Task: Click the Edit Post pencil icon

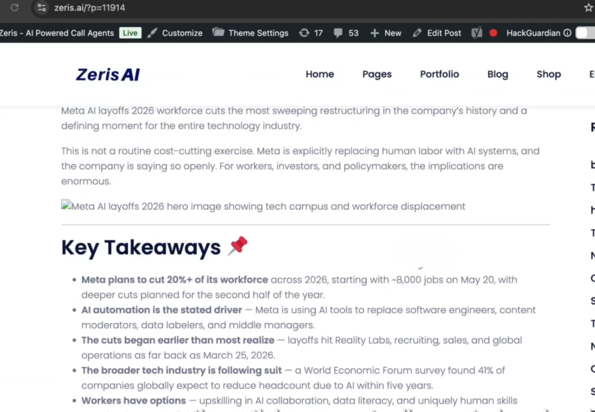Action: (x=417, y=33)
